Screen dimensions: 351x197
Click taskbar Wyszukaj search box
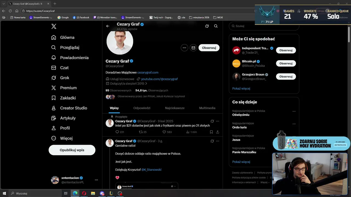coord(35,193)
